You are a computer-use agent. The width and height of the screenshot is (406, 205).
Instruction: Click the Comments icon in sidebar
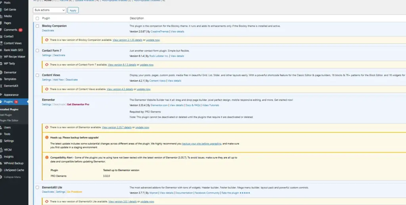pos(1,30)
